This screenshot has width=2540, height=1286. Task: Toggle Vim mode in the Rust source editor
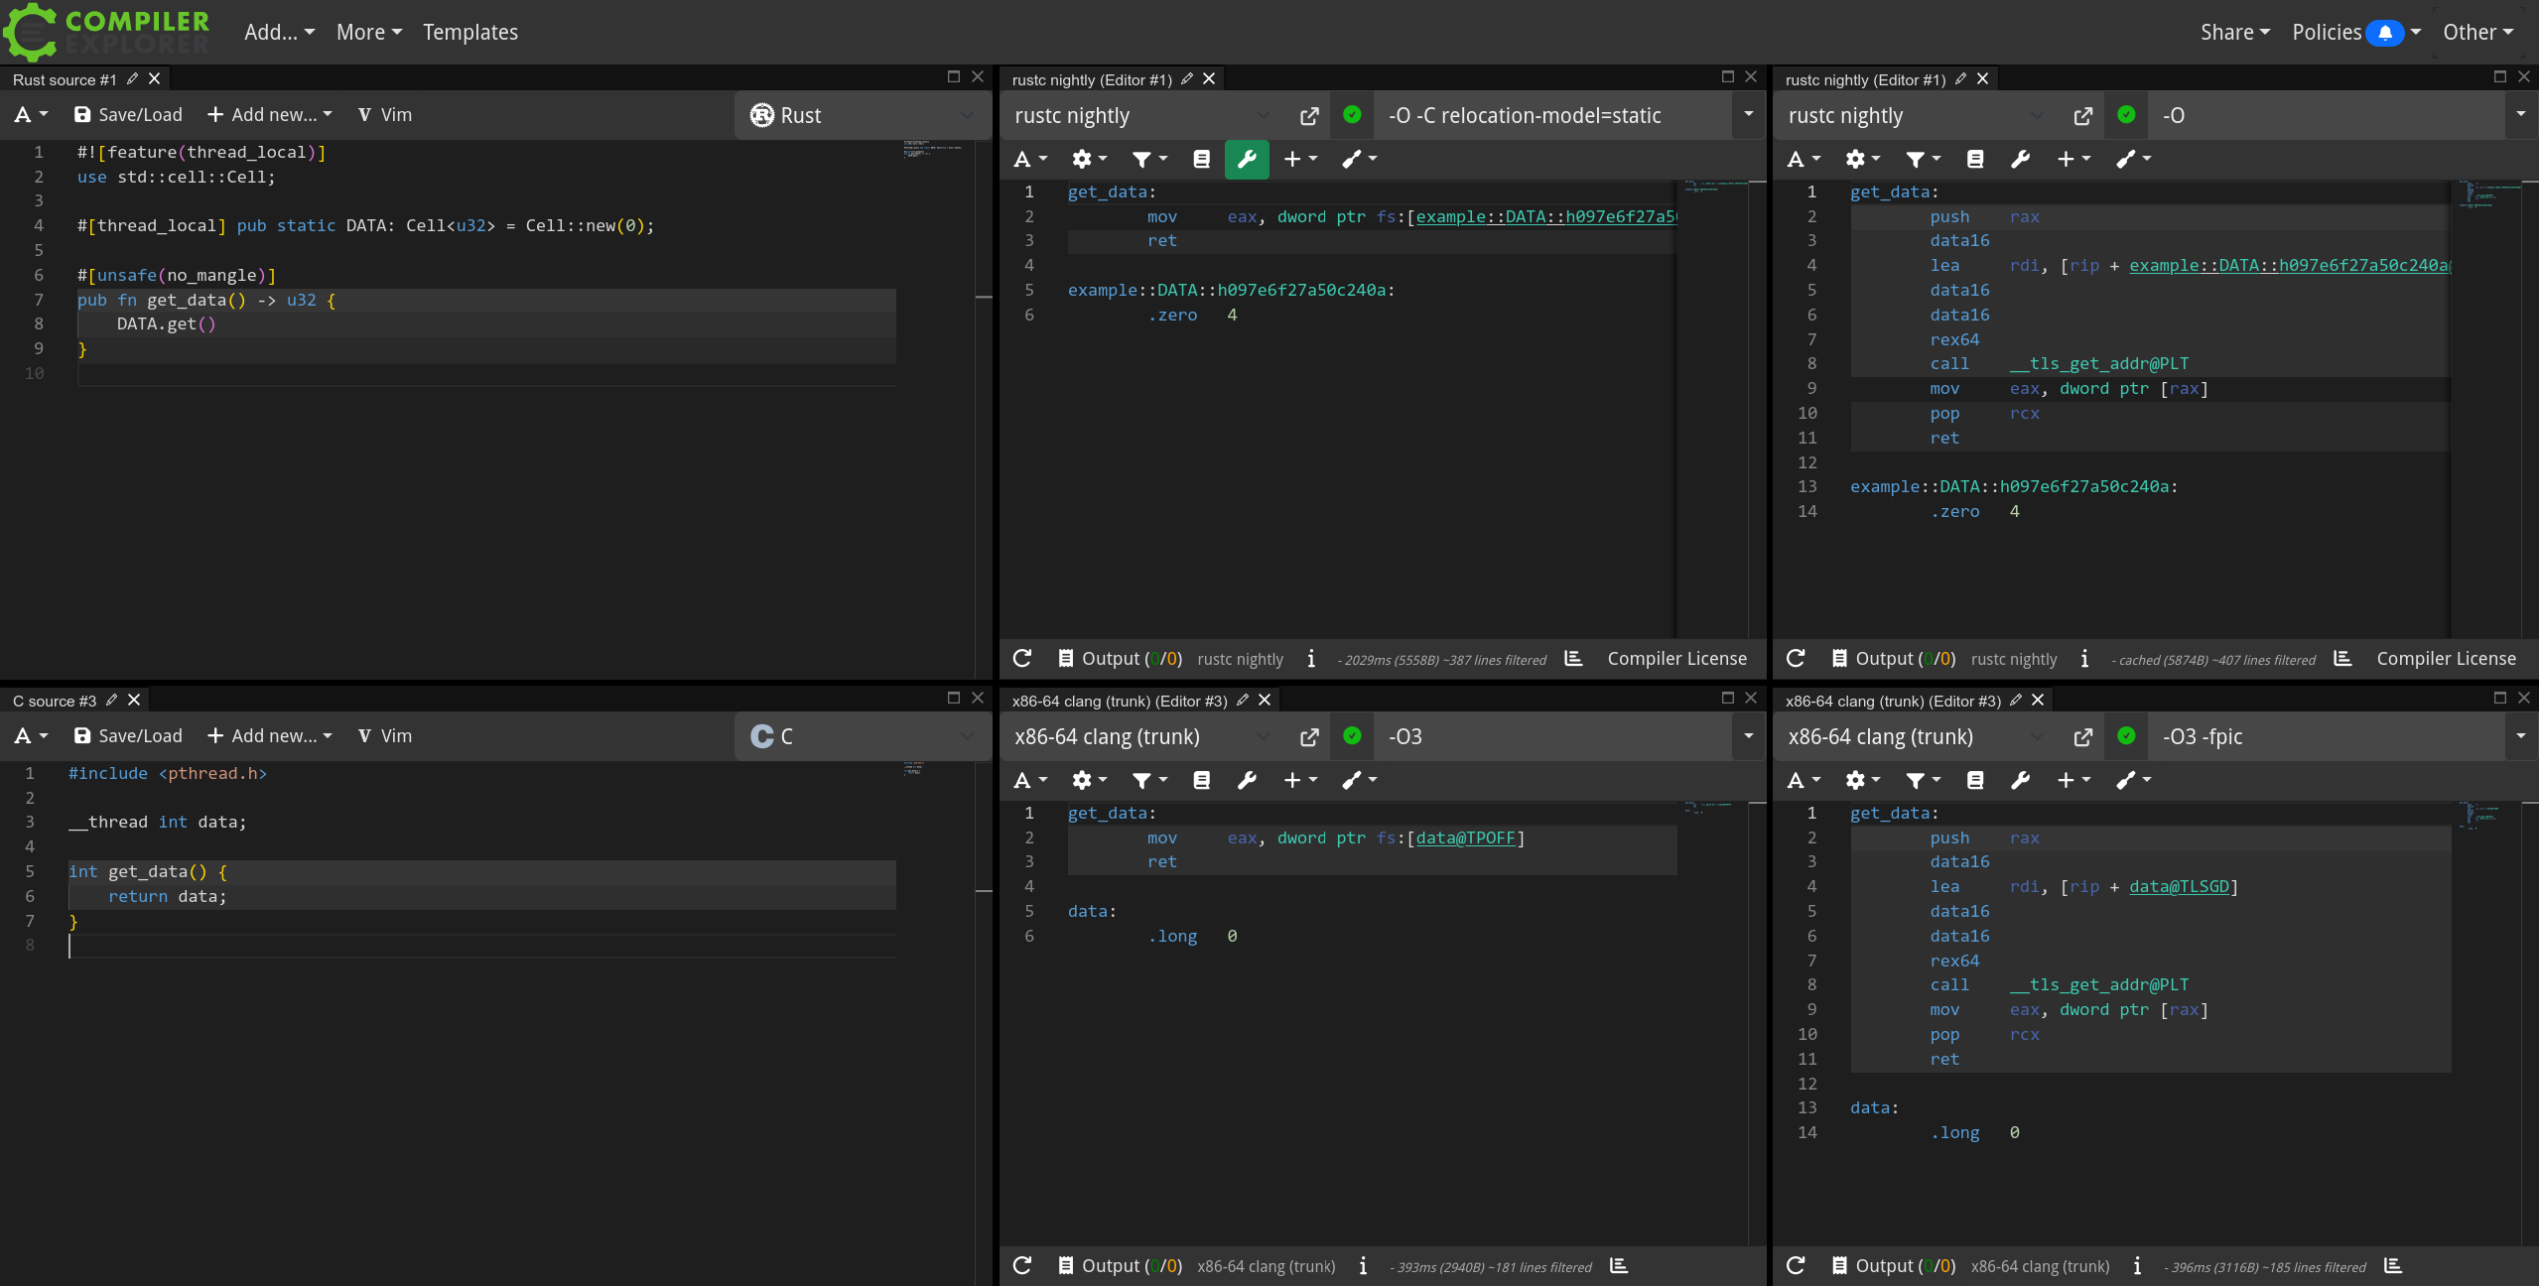pos(384,115)
